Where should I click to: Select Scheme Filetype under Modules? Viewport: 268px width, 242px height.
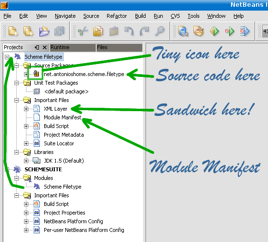pos(62,187)
